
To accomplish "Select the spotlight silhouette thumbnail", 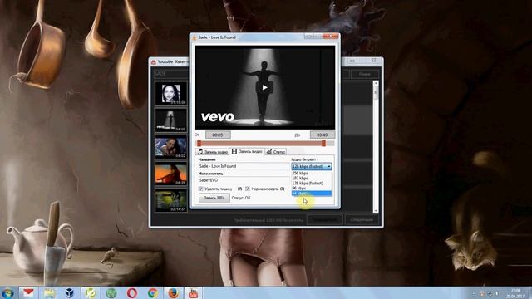I will [171, 120].
